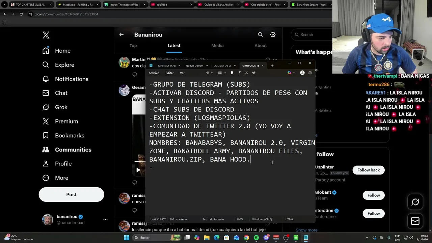432x243 pixels.
Task: Open Archivo menu in Notepad
Action: point(154,73)
